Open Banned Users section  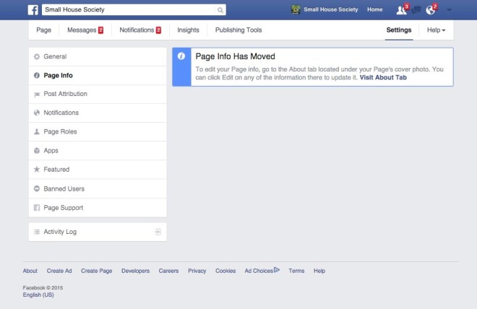(98, 188)
